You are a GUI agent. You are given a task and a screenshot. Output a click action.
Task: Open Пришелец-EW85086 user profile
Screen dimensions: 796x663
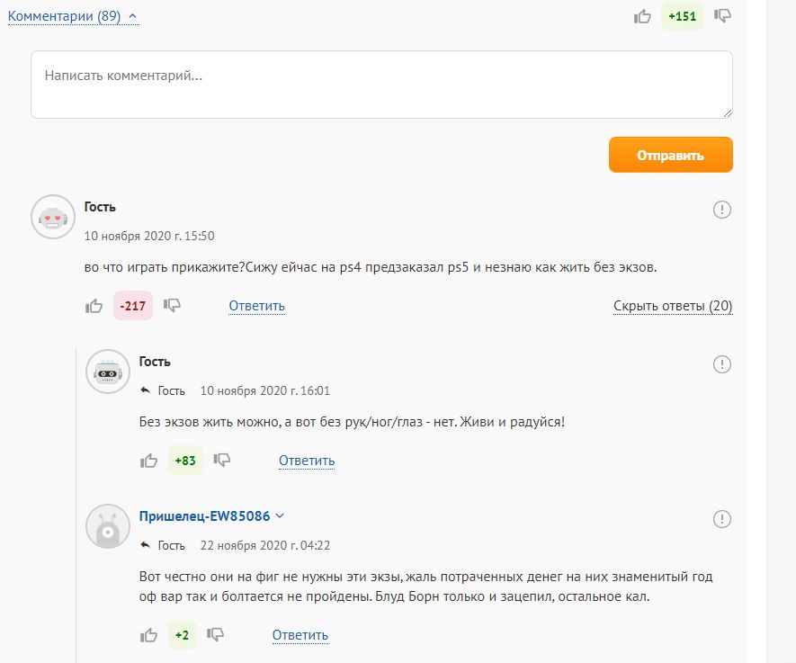click(204, 515)
